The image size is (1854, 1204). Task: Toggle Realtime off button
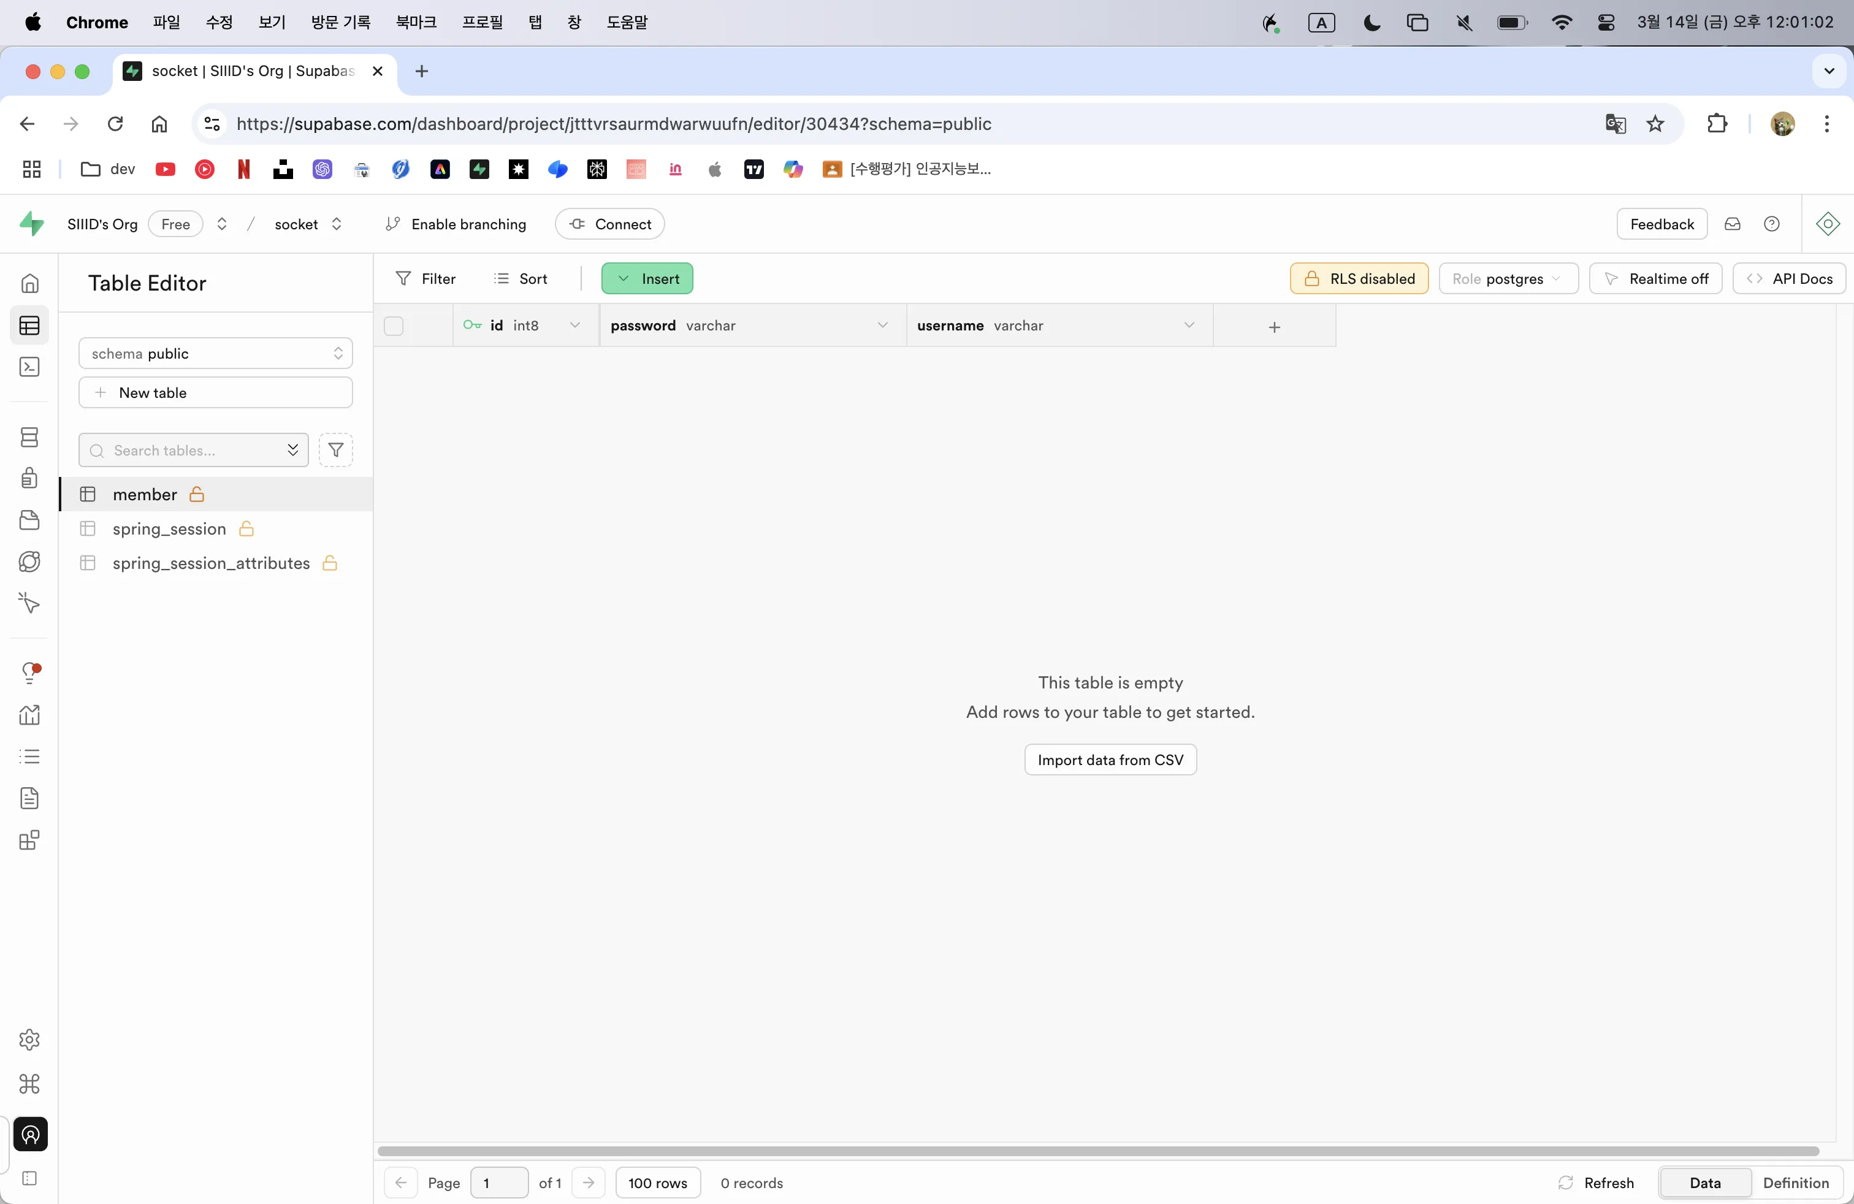coord(1655,279)
